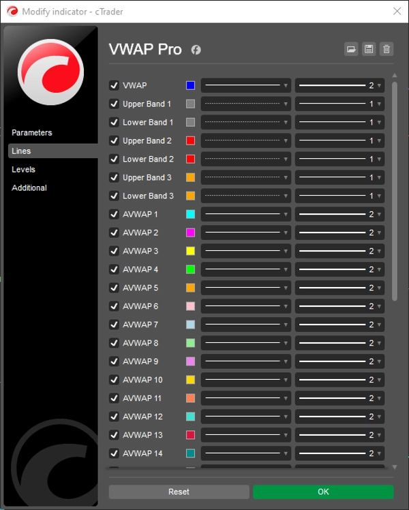The width and height of the screenshot is (409, 510).
Task: Open the Levels tab
Action: [x=23, y=169]
